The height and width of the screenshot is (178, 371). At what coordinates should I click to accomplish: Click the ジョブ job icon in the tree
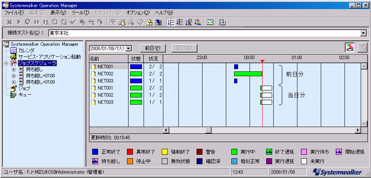click(13, 88)
